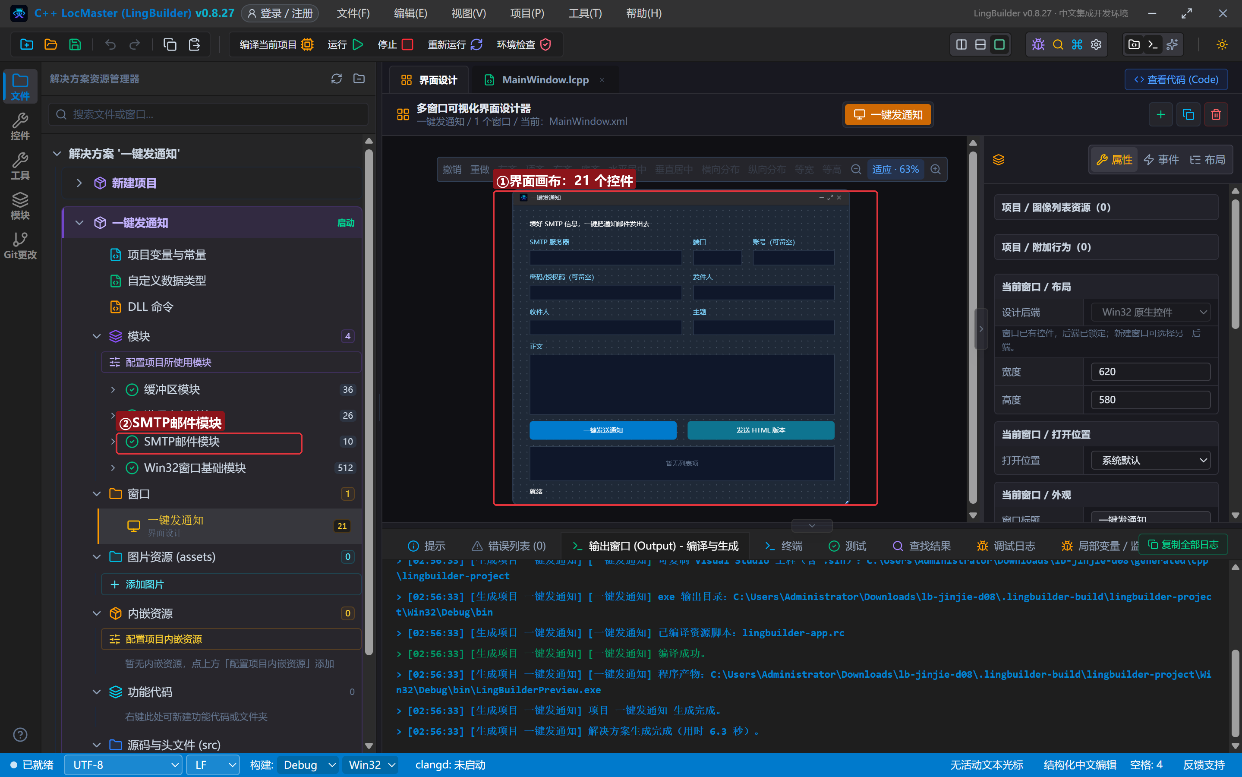Image resolution: width=1242 pixels, height=777 pixels.
Task: Click the 登录 / 注册 button
Action: click(x=280, y=13)
